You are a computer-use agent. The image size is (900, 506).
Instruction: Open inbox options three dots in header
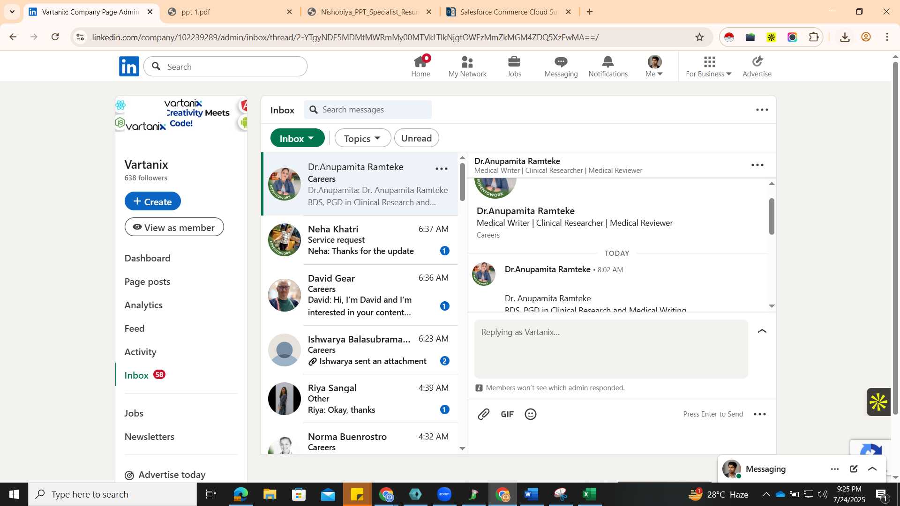pyautogui.click(x=762, y=110)
